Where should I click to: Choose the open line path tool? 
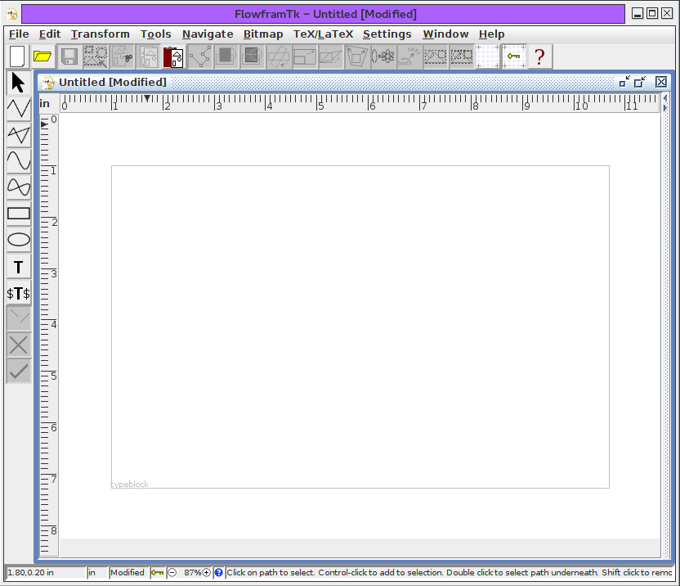coord(18,108)
